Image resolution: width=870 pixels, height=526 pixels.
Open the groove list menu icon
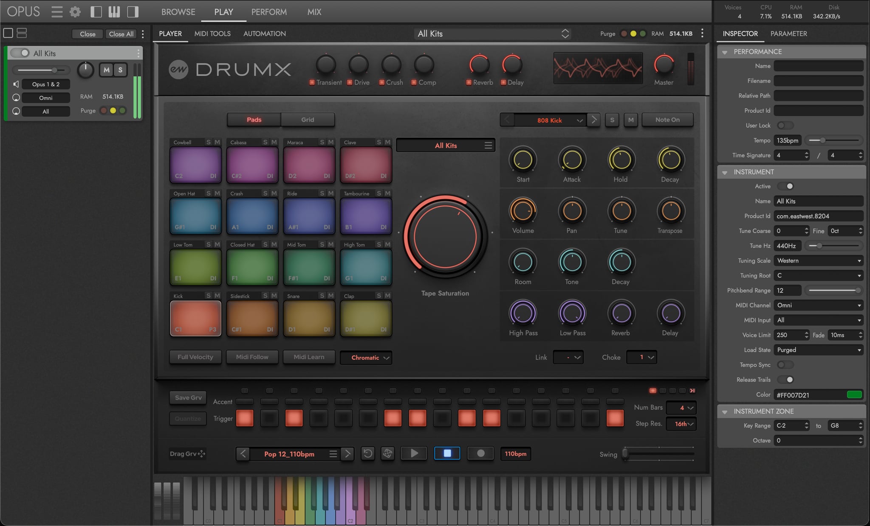[x=333, y=454]
